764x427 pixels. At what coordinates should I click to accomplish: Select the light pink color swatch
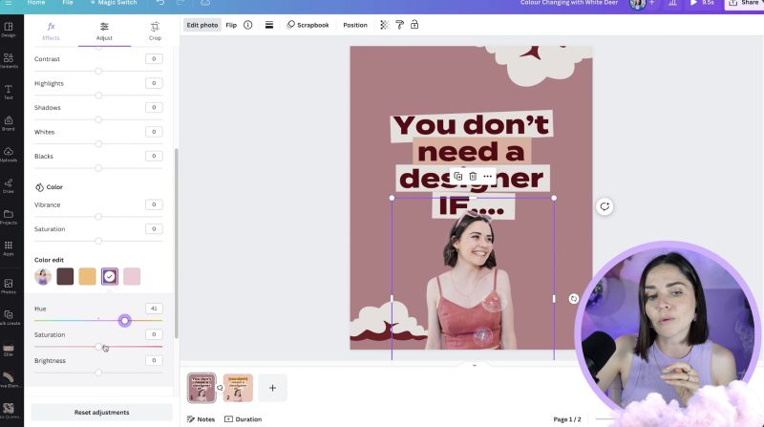(132, 276)
